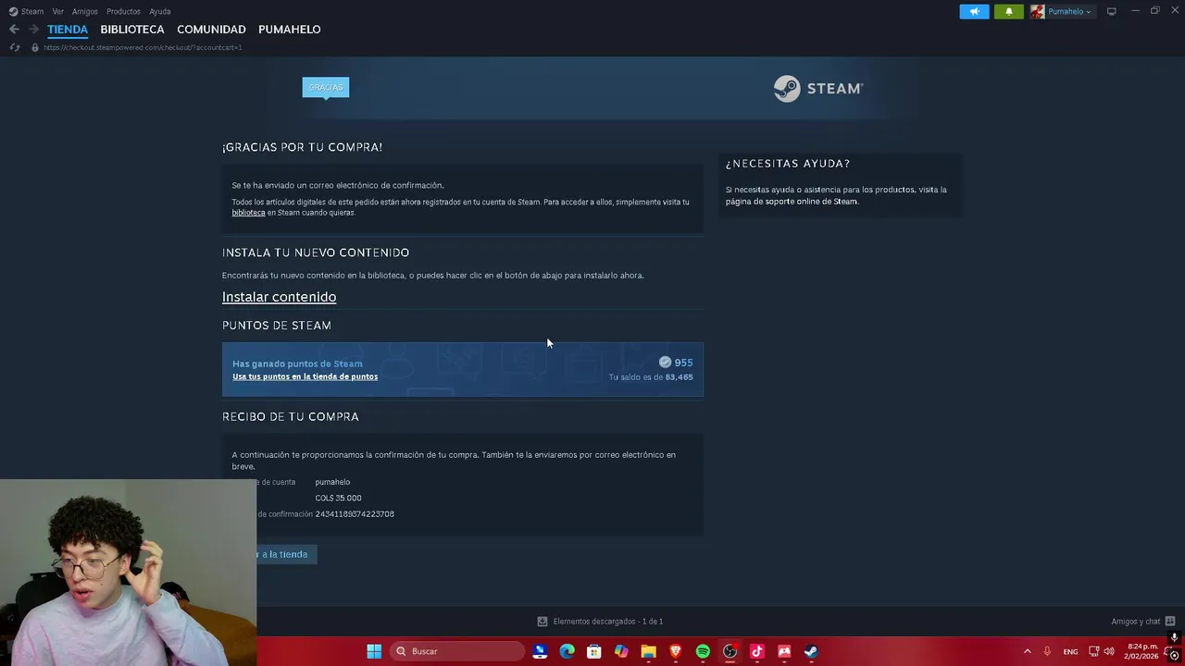This screenshot has height=666, width=1185.
Task: Click the ¿NECESITAS AYUDA? heading
Action: pyautogui.click(x=788, y=164)
